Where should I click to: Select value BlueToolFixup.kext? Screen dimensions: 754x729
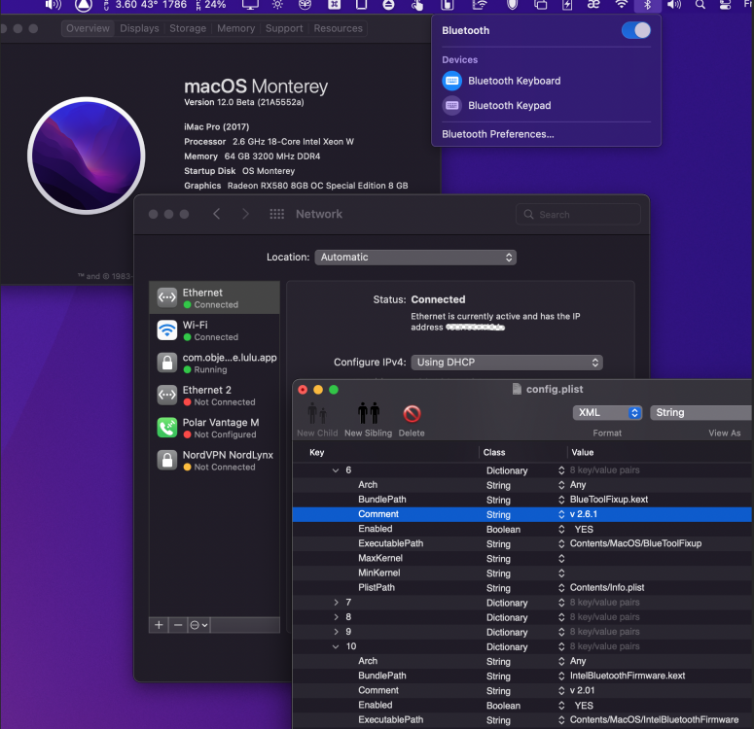click(x=609, y=500)
